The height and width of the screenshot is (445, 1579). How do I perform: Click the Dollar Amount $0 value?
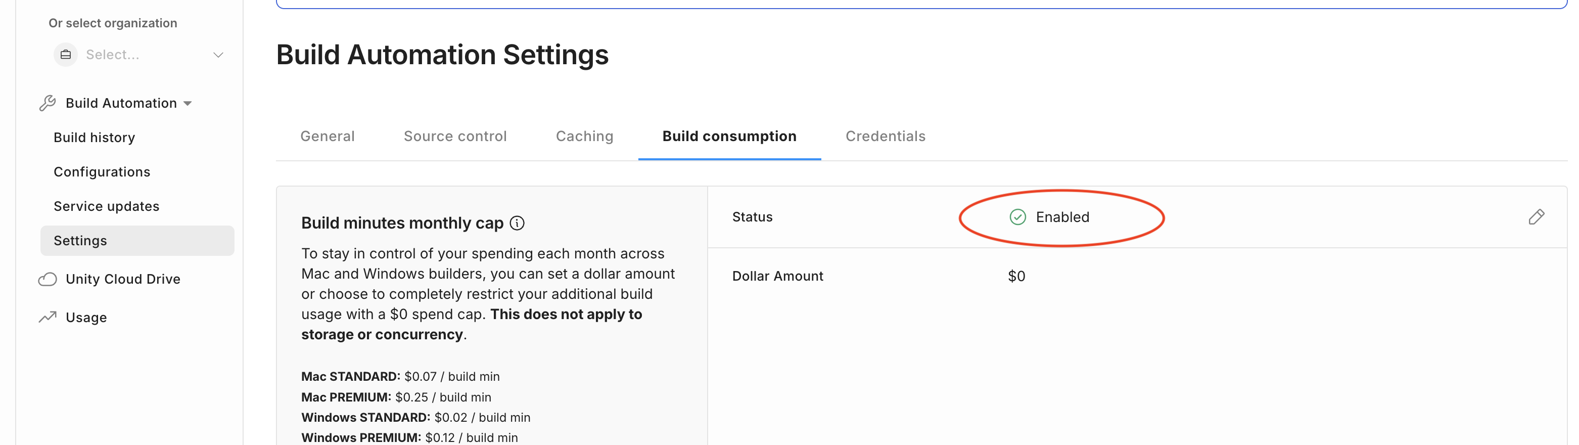pyautogui.click(x=1015, y=276)
